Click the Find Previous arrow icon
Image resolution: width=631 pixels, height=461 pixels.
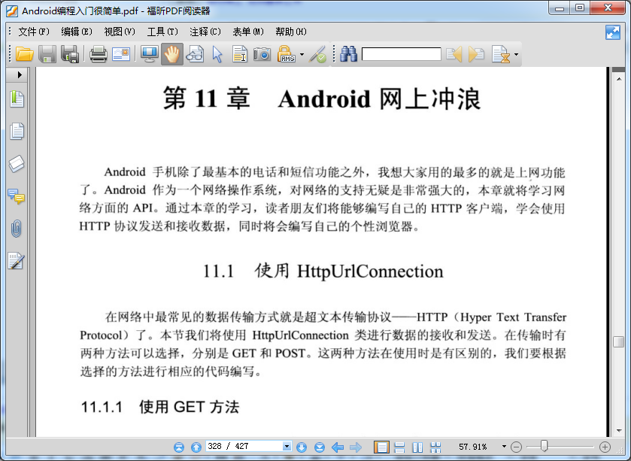[454, 54]
